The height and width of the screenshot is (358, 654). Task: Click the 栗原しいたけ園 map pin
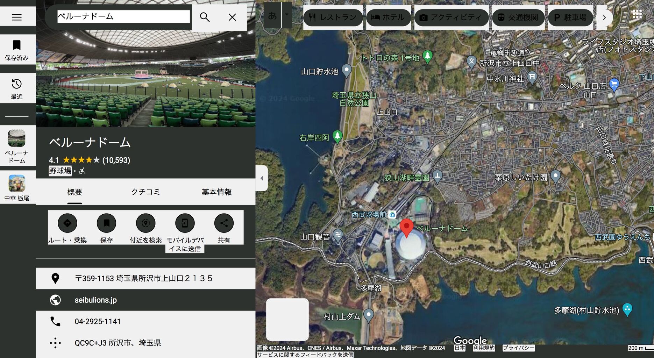556,177
